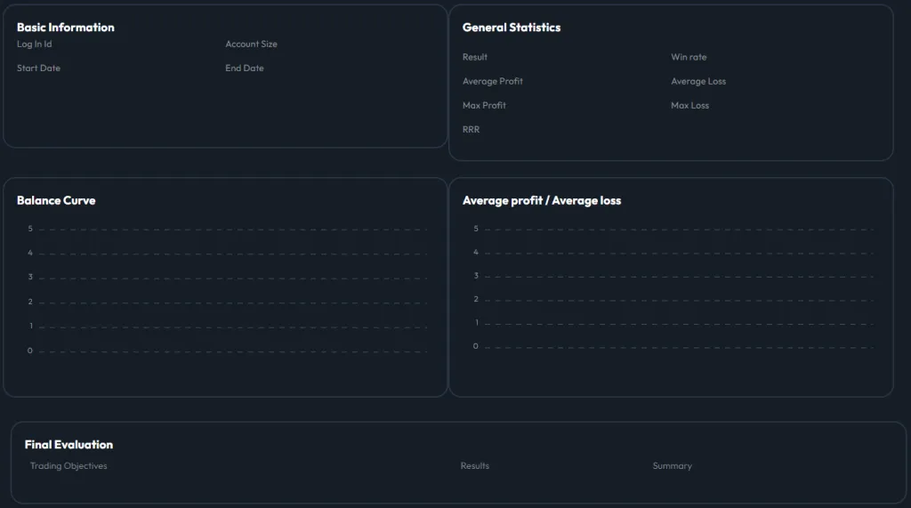
Task: Click the End Date field label
Action: [x=244, y=69]
